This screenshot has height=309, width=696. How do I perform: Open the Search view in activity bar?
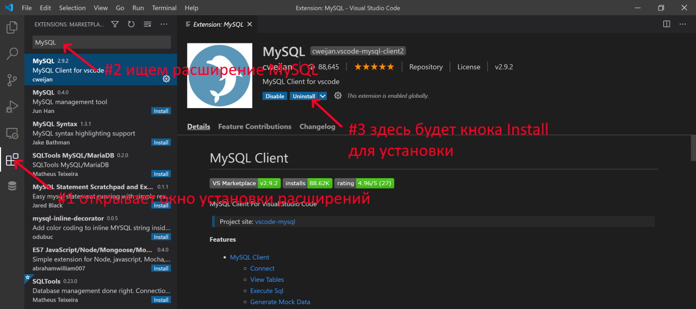tap(12, 54)
